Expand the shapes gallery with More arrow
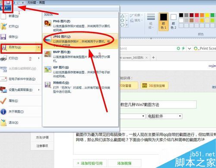Viewport: 216px width, 168px height. coord(127,25)
